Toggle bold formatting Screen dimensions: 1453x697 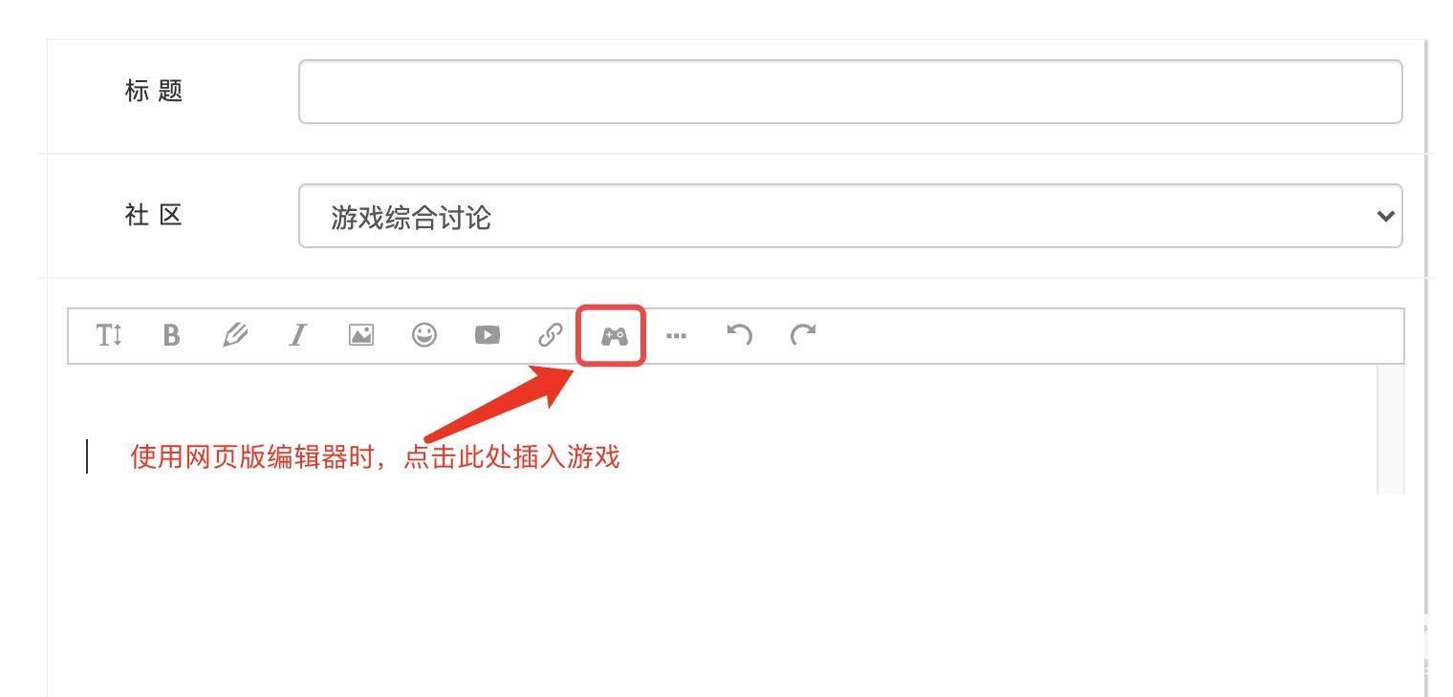(171, 335)
